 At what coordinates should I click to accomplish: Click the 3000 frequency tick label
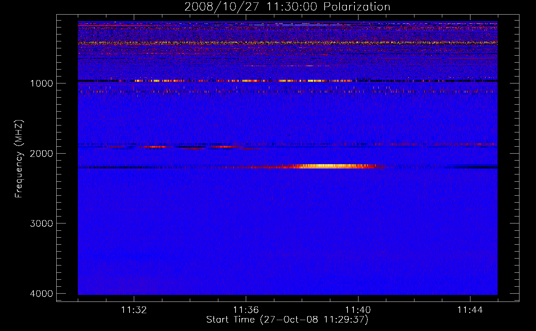tap(41, 223)
